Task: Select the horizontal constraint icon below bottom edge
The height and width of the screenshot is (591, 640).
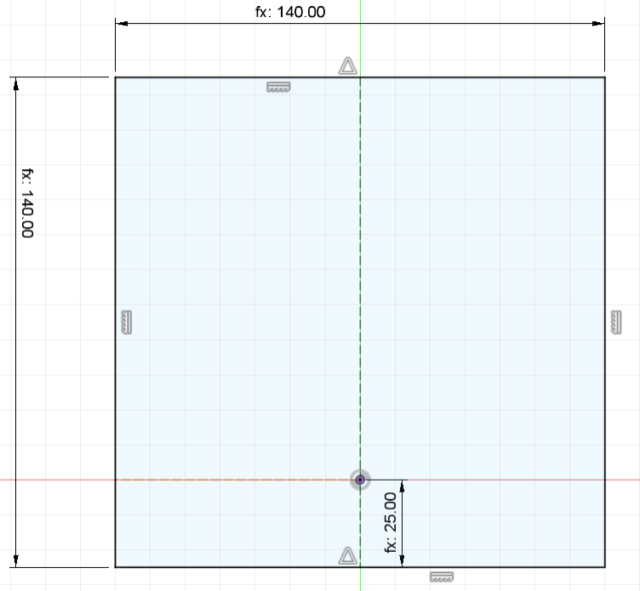Action: pos(441,577)
